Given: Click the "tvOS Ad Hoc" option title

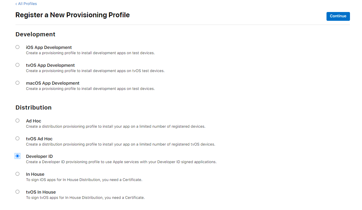Looking at the screenshot, I should coord(39,139).
